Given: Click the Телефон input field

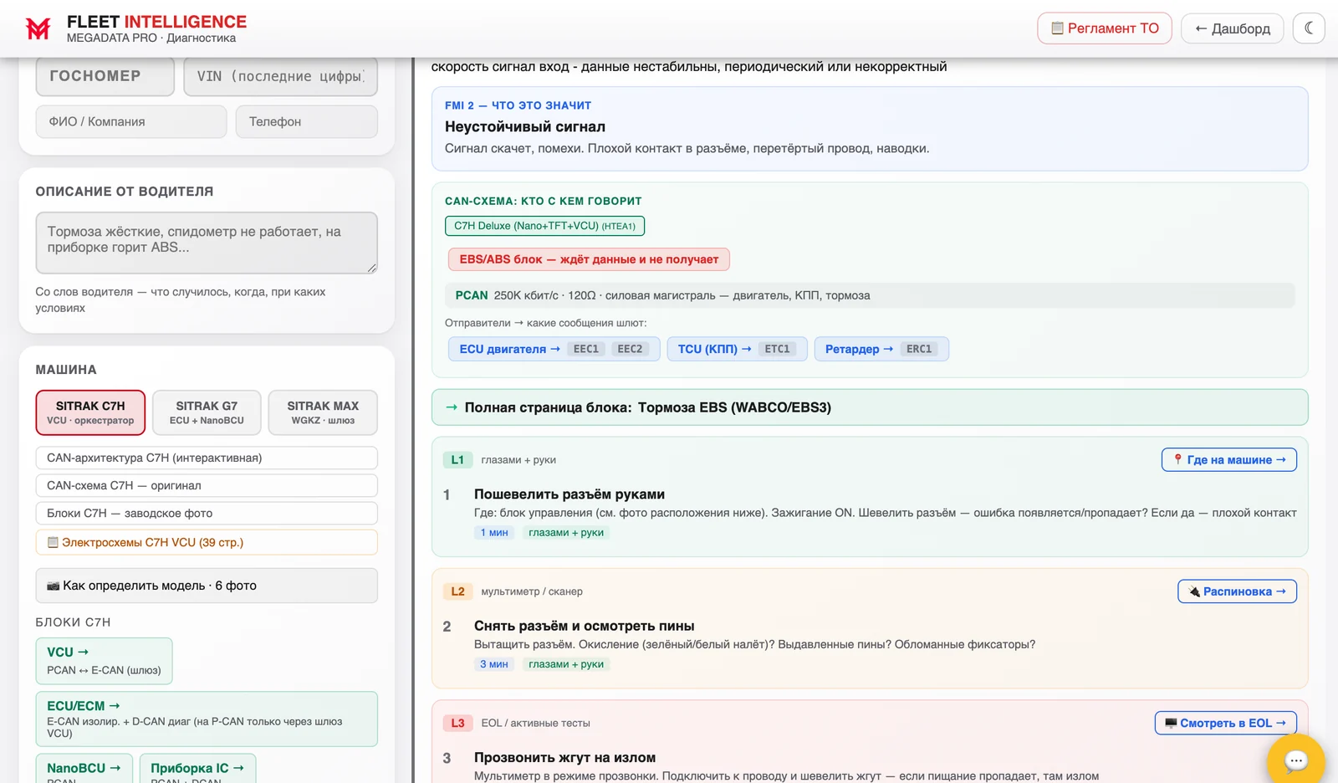Looking at the screenshot, I should 307,121.
